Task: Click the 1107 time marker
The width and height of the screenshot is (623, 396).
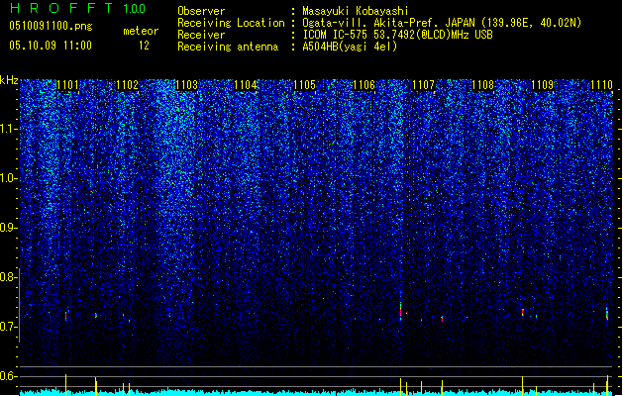Action: (424, 85)
